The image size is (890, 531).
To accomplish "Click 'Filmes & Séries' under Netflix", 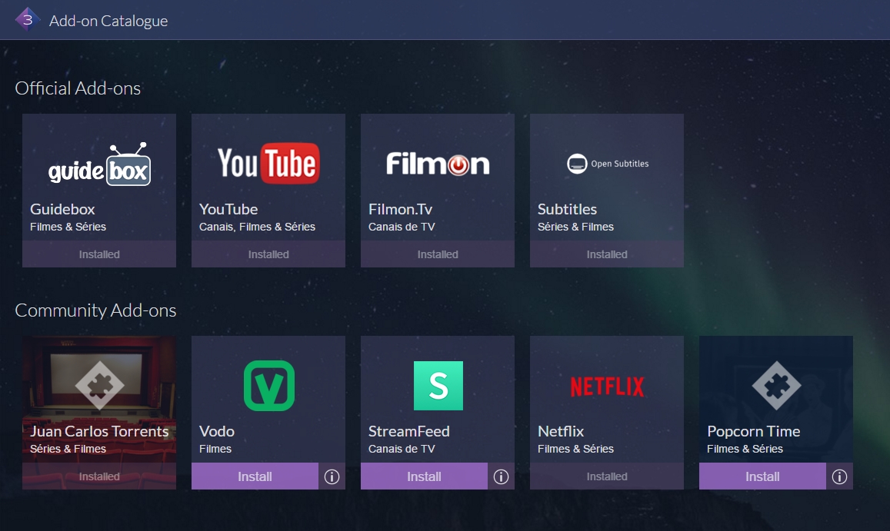I will click(575, 449).
